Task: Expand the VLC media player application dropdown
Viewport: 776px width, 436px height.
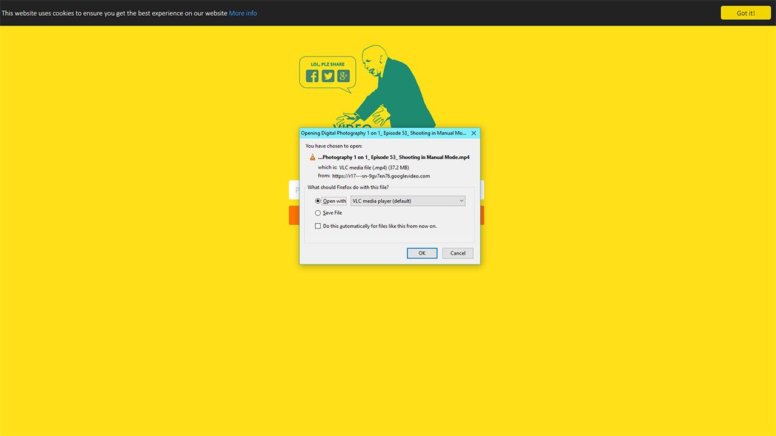Action: coord(408,201)
